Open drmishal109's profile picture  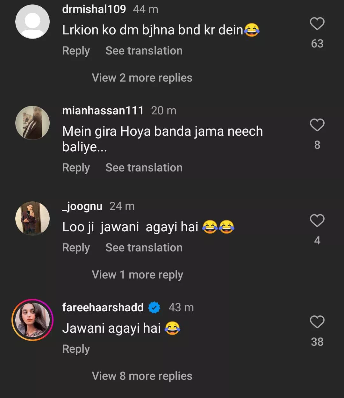[32, 22]
